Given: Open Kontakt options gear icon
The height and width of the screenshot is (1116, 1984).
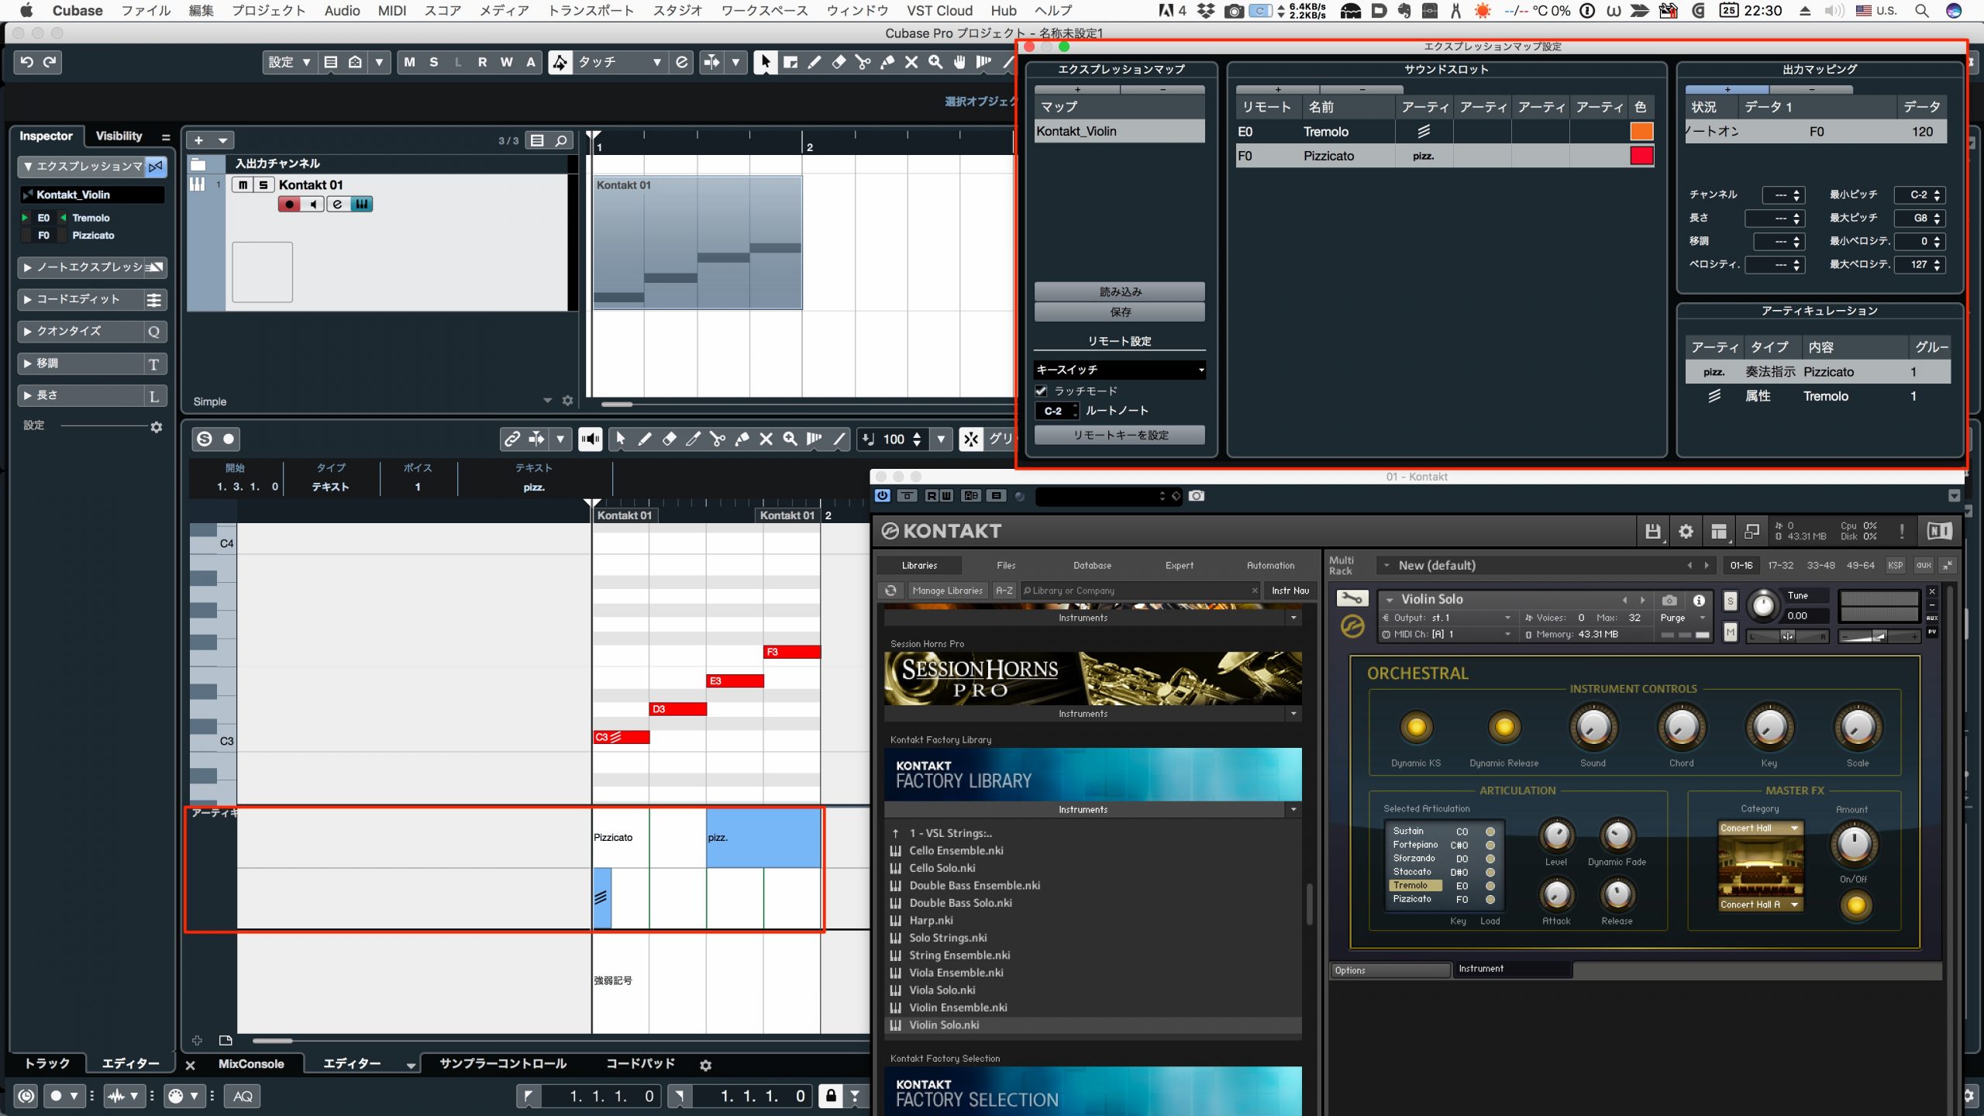Looking at the screenshot, I should 1686,531.
